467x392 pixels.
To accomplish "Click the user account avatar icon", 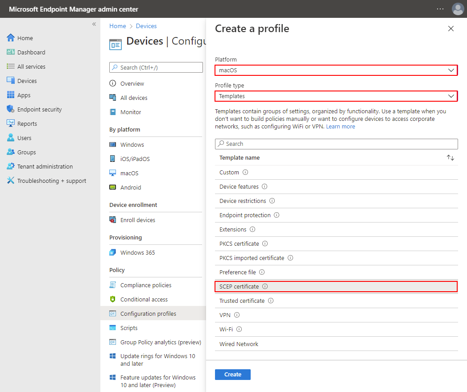I will click(458, 9).
